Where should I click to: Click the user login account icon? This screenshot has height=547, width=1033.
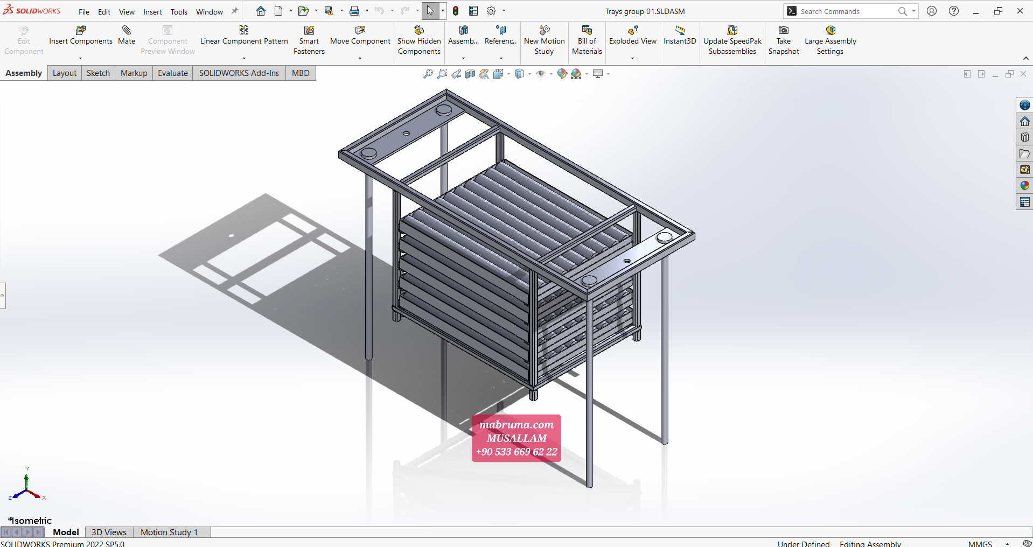(x=932, y=11)
